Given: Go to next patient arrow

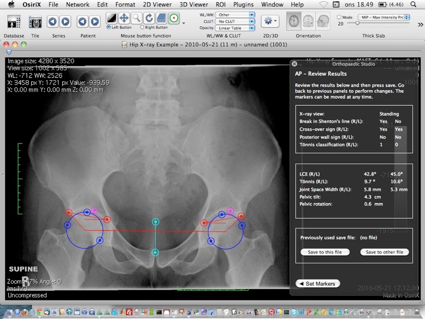Looking at the screenshot, I should point(95,21).
